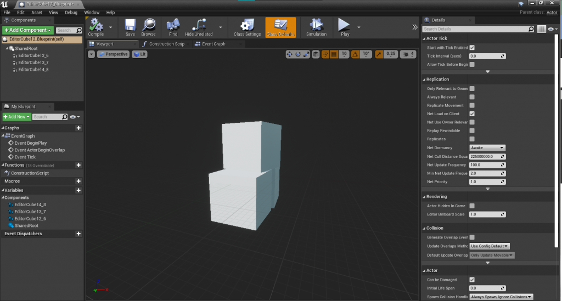562x301 pixels.
Task: Open Details property matrix grid icon
Action: coord(542,29)
